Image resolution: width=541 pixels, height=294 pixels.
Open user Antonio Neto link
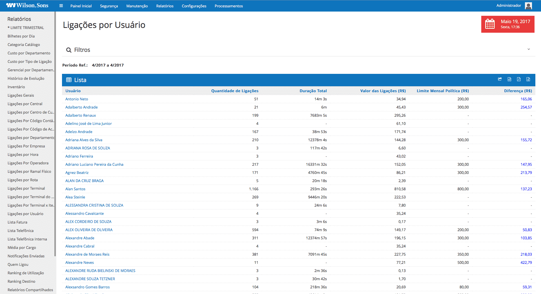pyautogui.click(x=77, y=99)
